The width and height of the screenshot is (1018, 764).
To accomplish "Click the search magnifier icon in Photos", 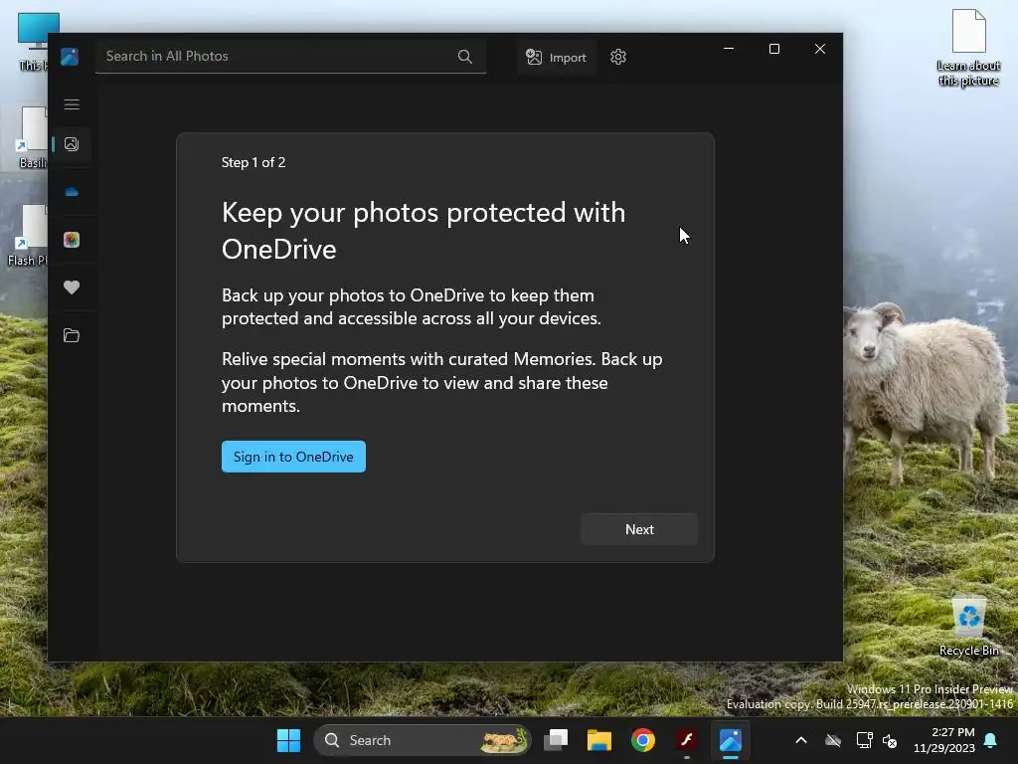I will click(465, 57).
